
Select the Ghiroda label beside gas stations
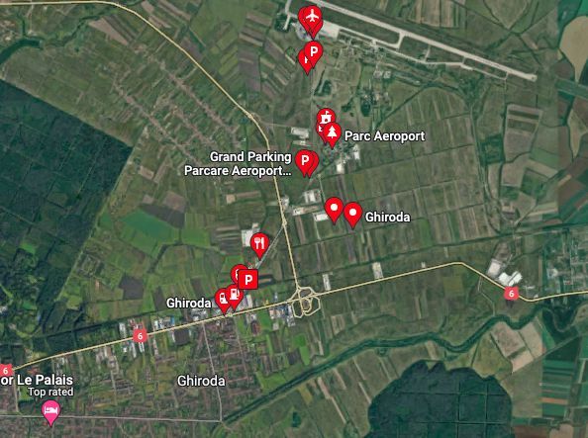click(189, 303)
